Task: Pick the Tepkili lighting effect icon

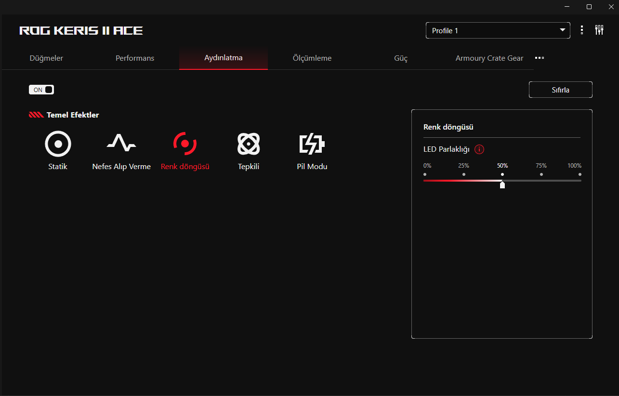Action: click(249, 144)
